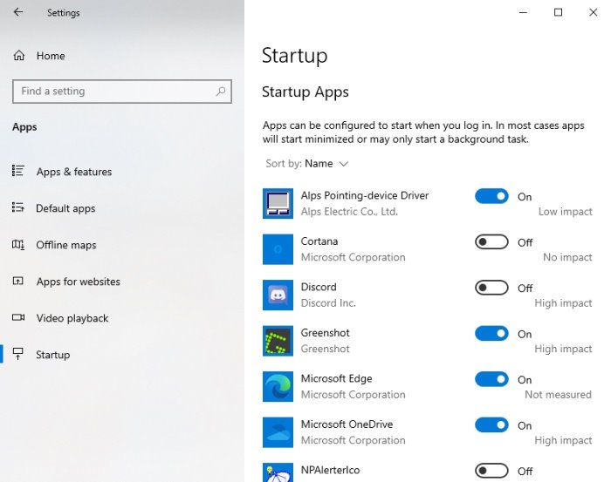The width and height of the screenshot is (611, 482).
Task: Click the Offline maps icon
Action: click(x=18, y=244)
